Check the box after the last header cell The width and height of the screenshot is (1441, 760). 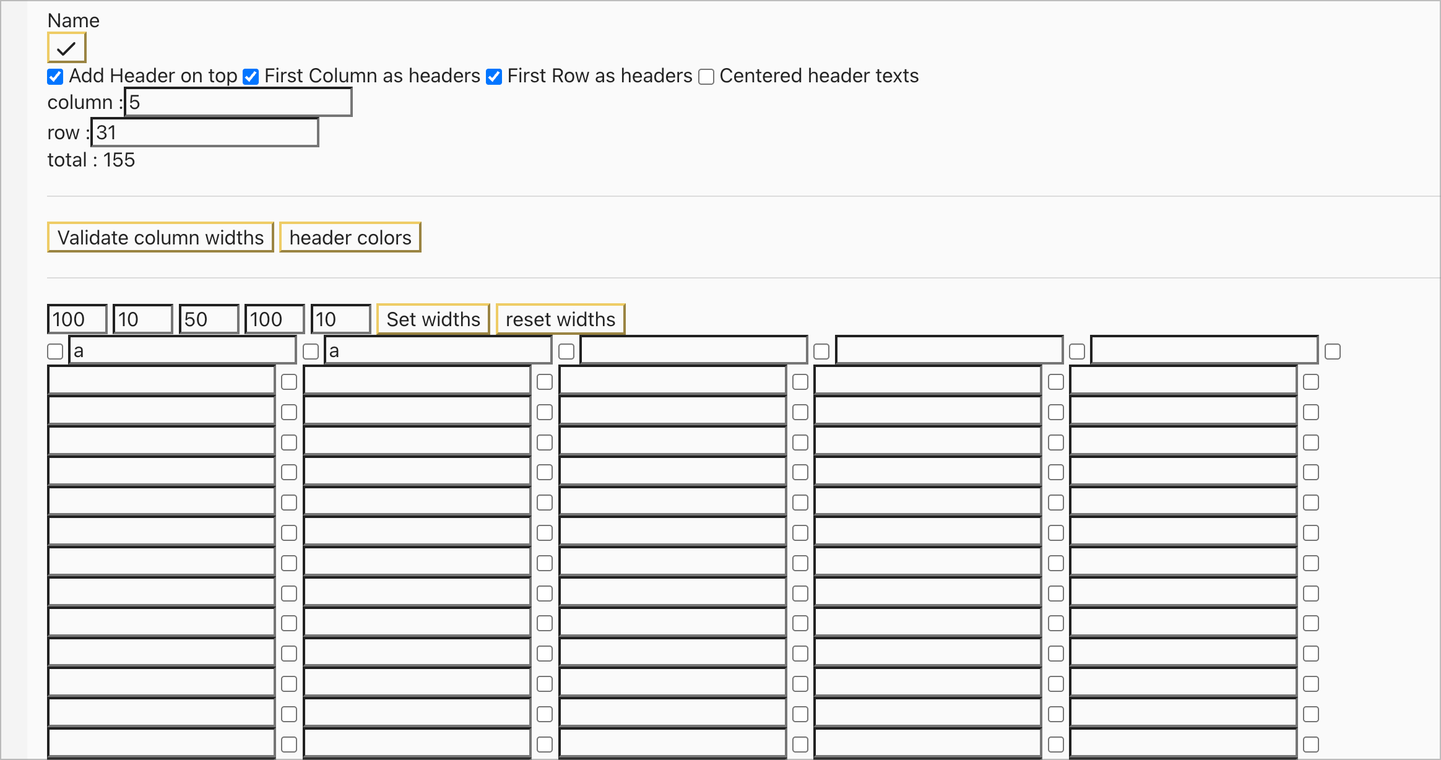coord(1333,352)
